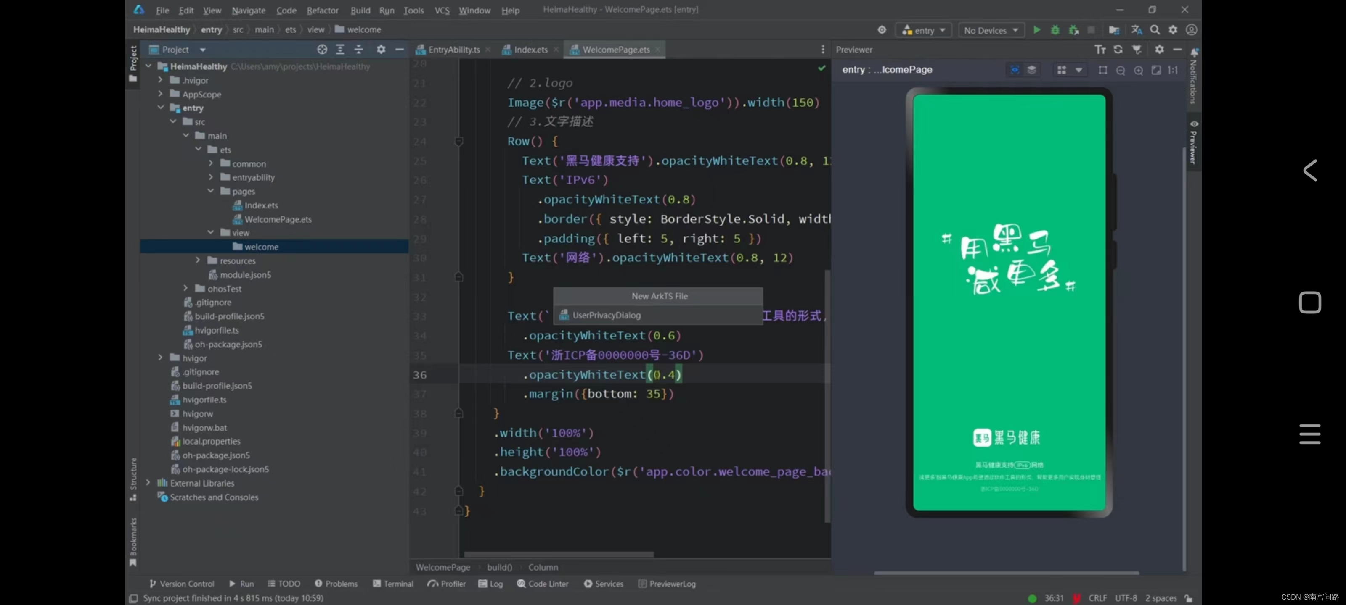Click the Previewer font size Tt icon

click(1100, 49)
